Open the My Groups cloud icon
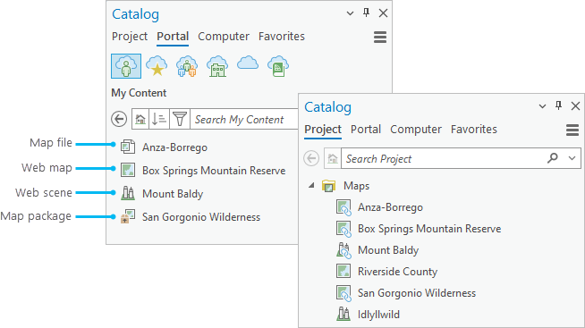The width and height of the screenshot is (585, 328). (187, 66)
